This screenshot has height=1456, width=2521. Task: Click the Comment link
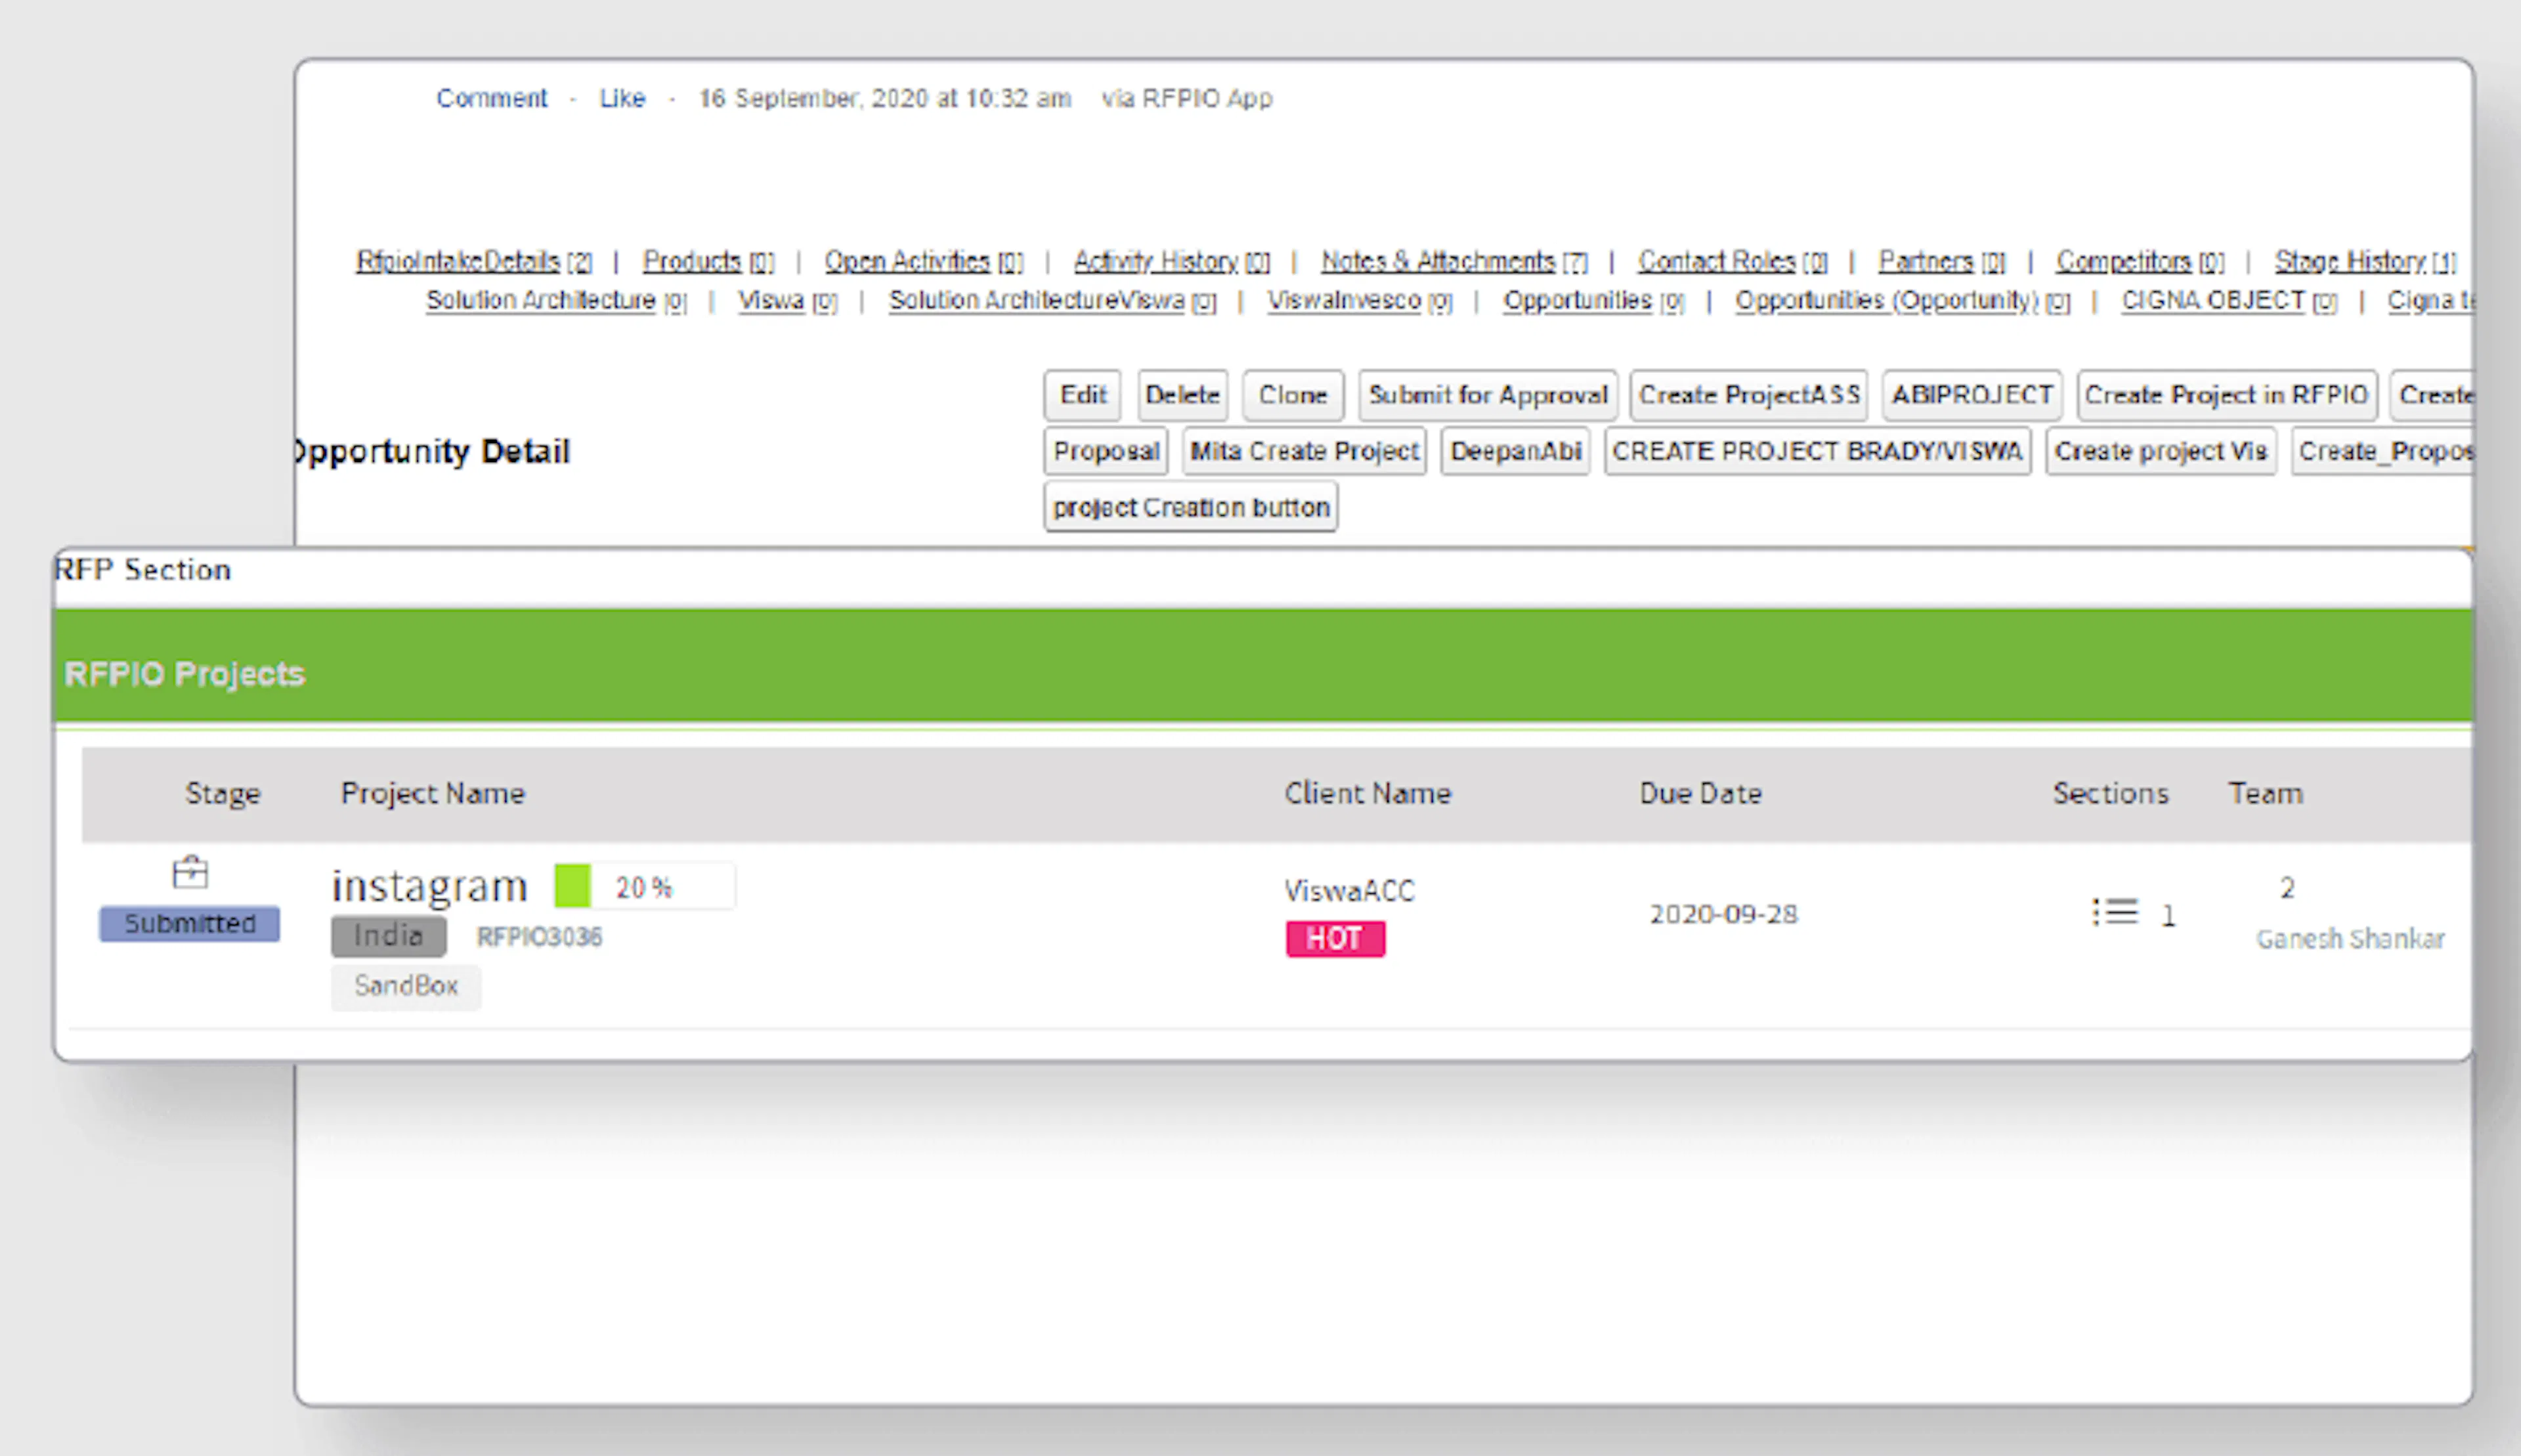491,98
